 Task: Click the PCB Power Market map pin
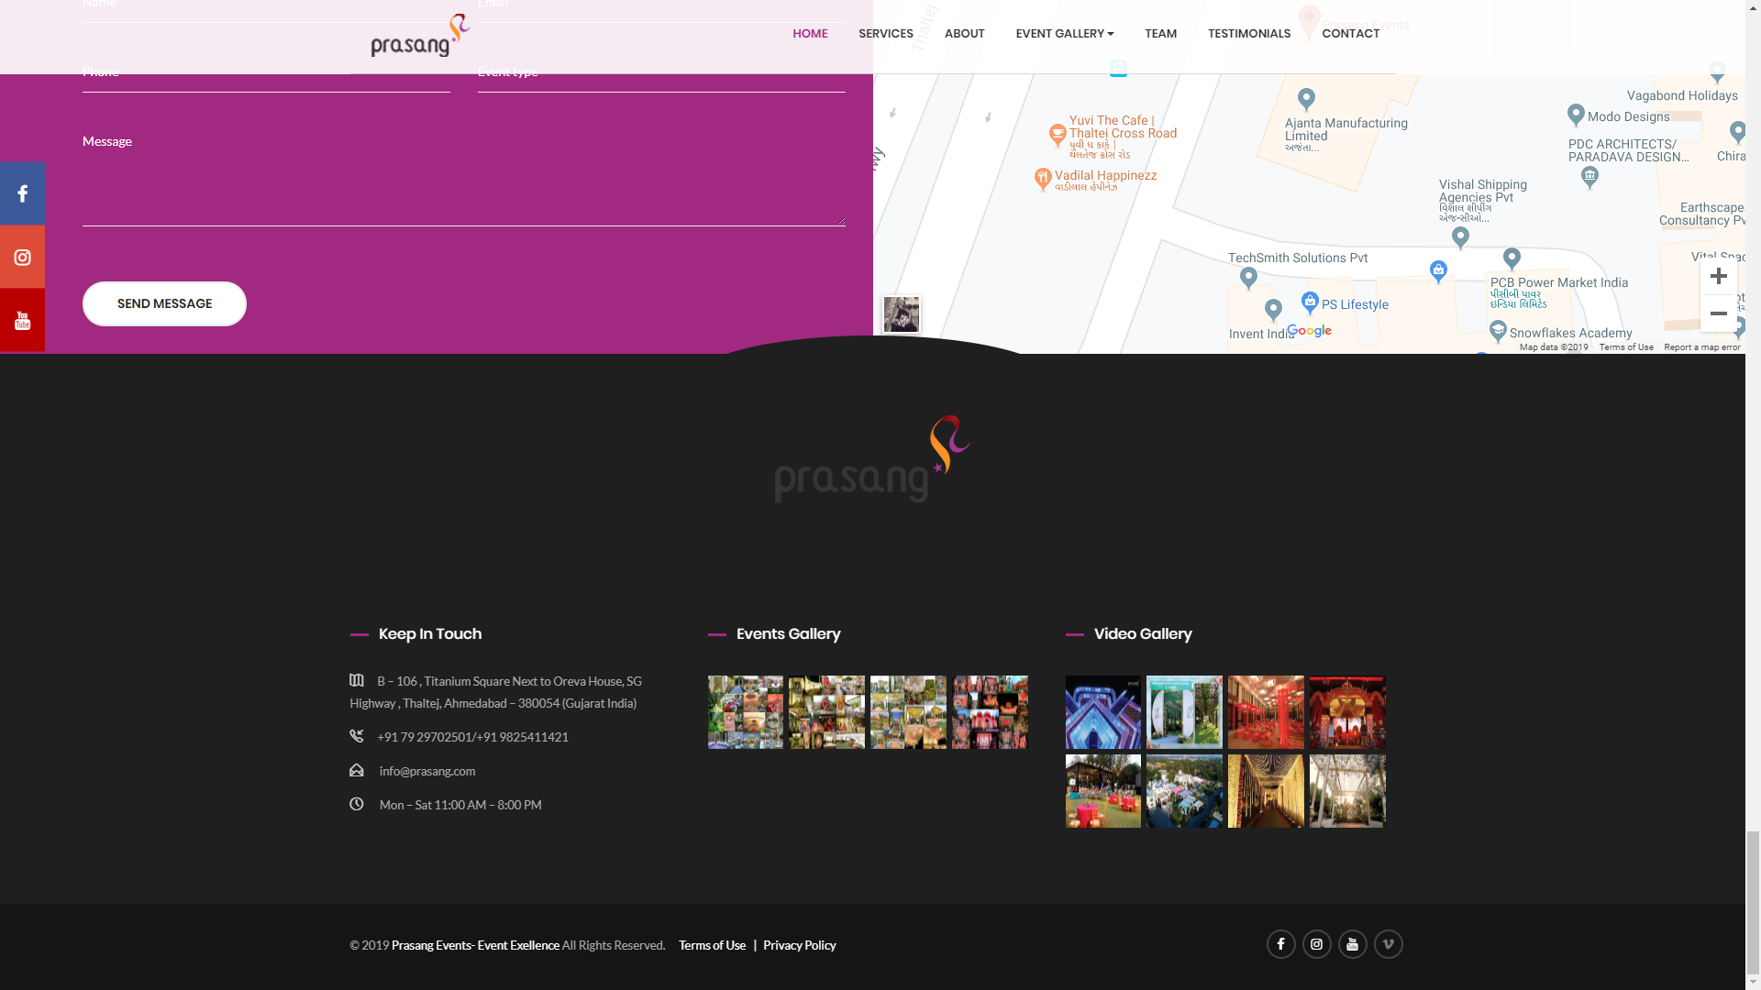1512,258
